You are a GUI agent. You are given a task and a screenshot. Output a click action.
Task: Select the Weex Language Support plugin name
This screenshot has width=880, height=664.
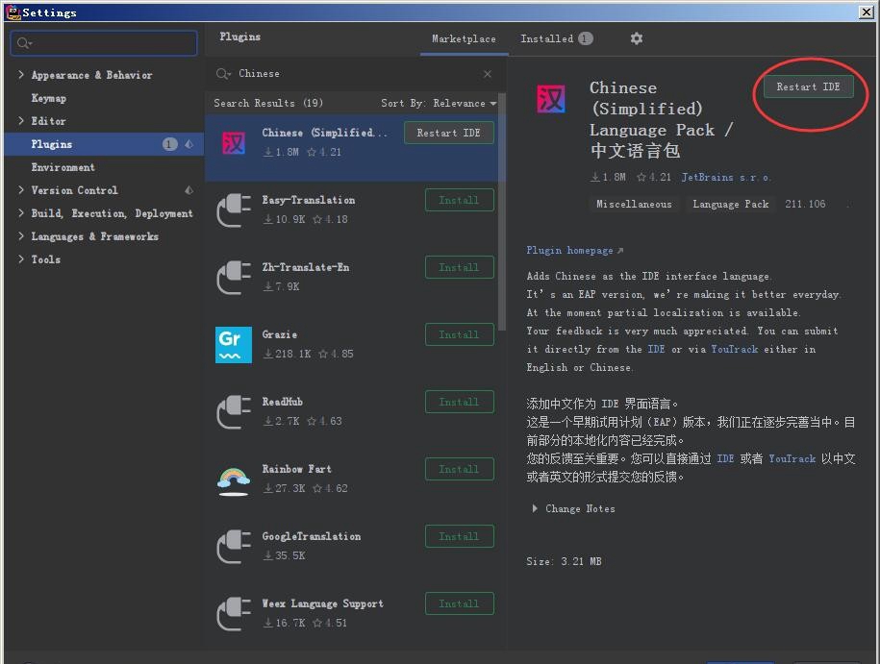323,603
